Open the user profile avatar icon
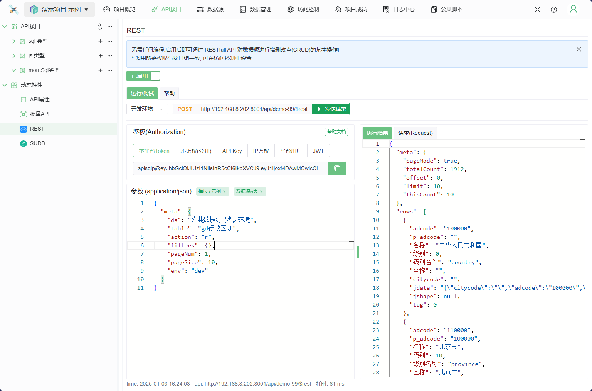Viewport: 592px width, 391px height. pos(573,10)
